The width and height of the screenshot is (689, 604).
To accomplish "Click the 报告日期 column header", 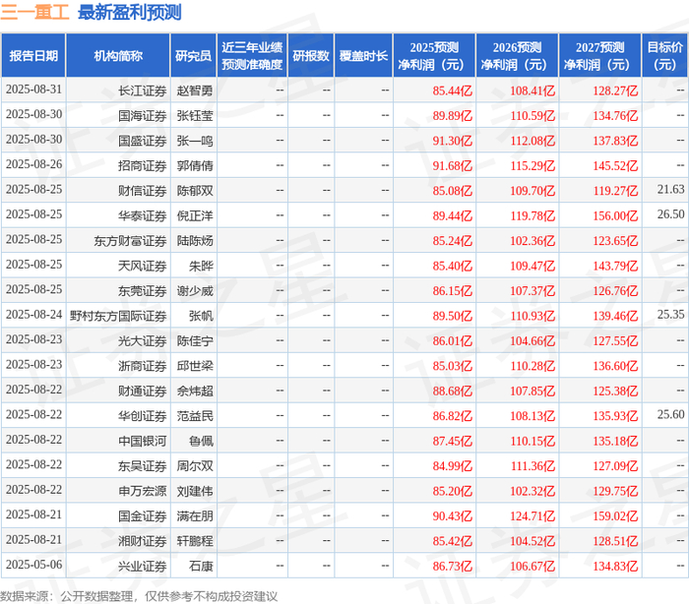I will 33,56.
